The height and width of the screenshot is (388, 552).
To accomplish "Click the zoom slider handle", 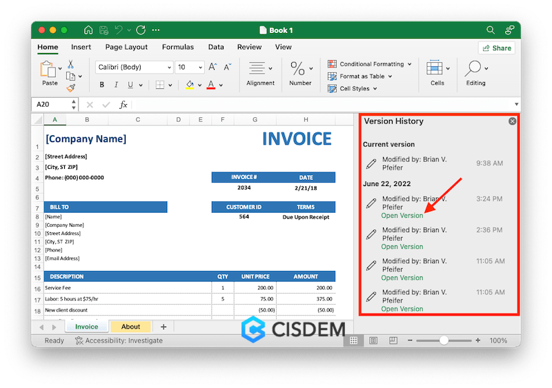I will coord(444,340).
